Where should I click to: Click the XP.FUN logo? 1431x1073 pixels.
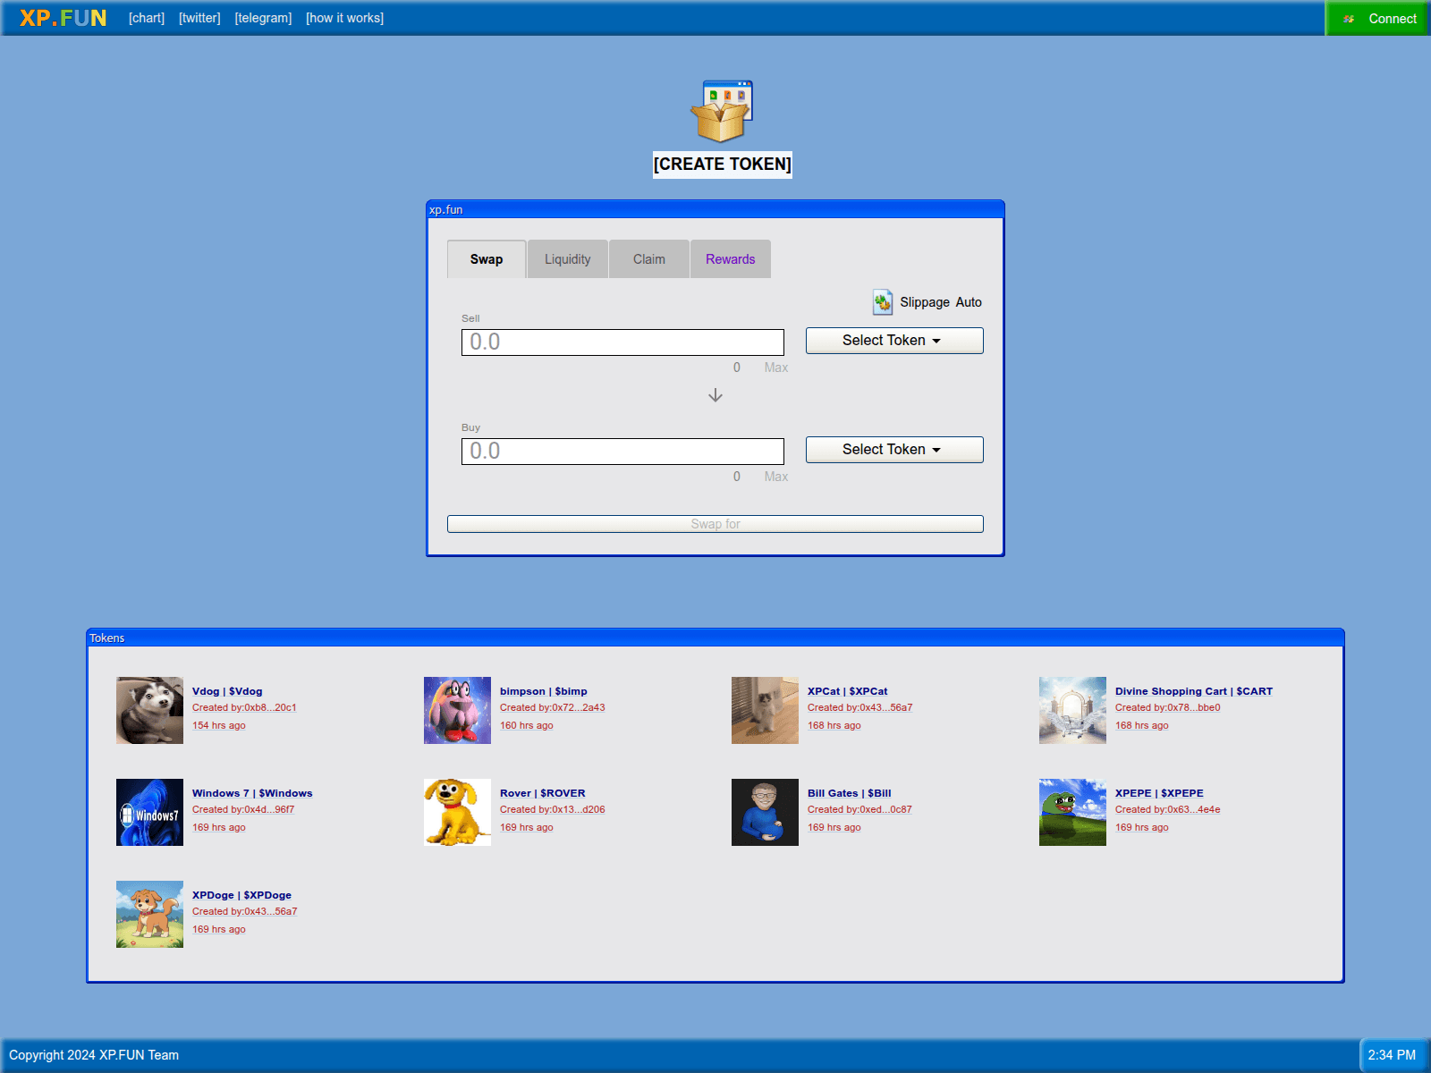[x=63, y=18]
